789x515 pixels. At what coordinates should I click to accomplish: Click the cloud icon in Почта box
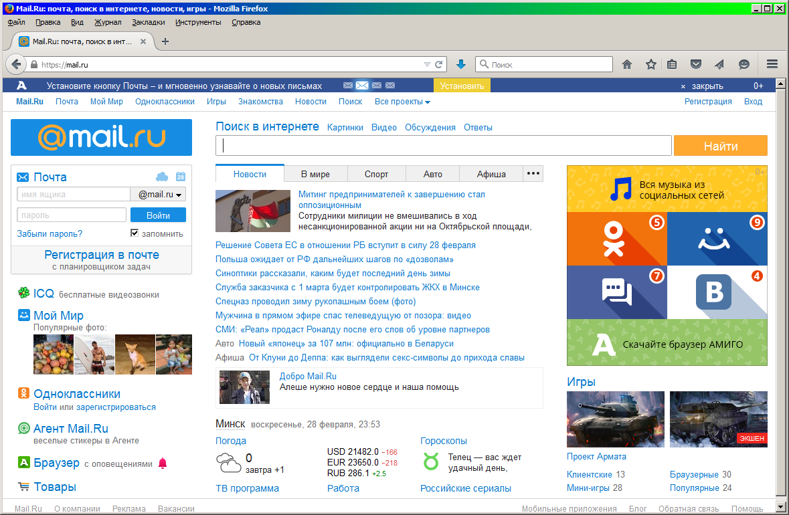tap(162, 177)
